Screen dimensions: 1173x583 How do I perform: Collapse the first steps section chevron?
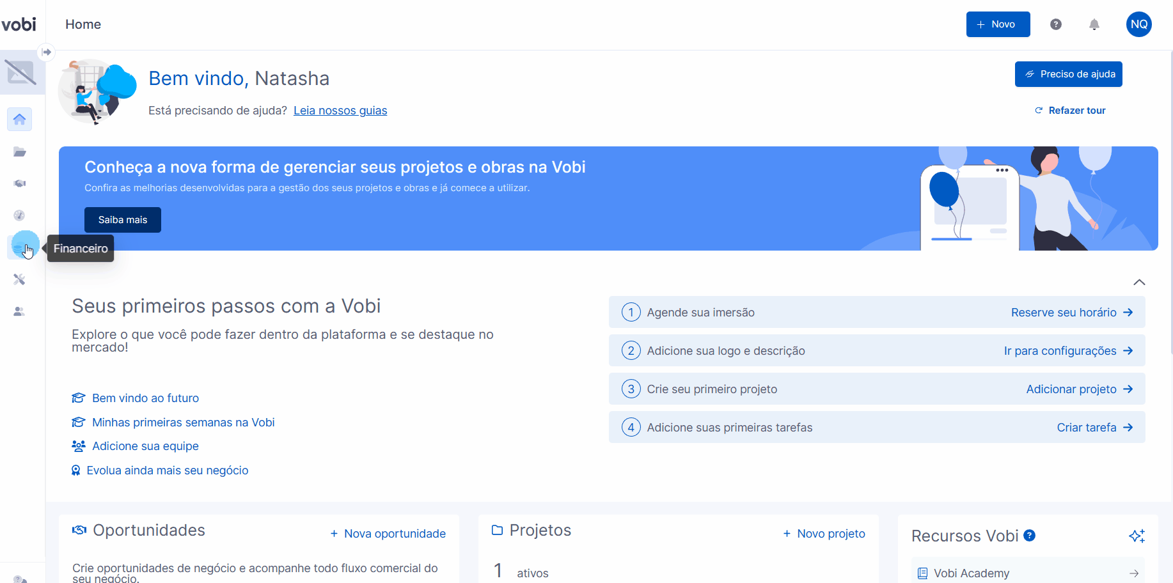tap(1139, 282)
